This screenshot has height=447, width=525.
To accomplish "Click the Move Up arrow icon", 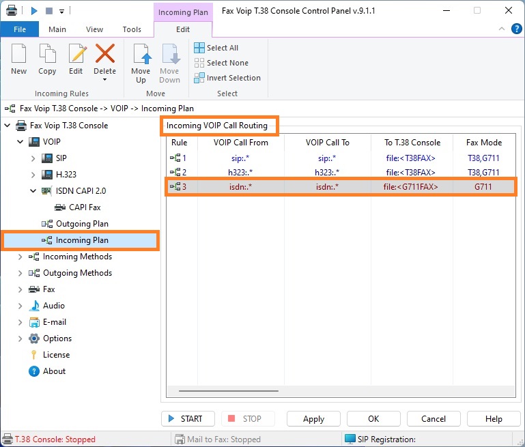I will [141, 55].
